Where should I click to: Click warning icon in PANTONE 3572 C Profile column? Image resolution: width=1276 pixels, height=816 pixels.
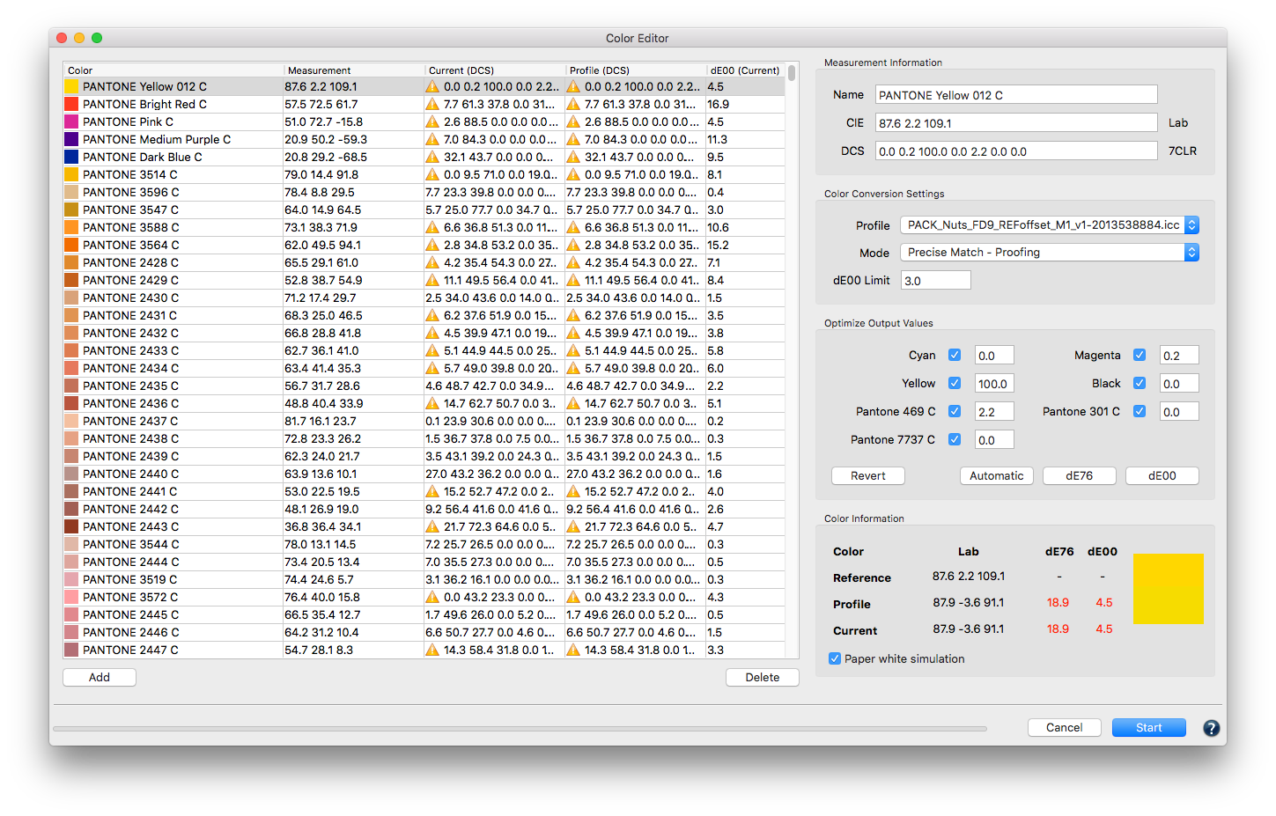(573, 597)
